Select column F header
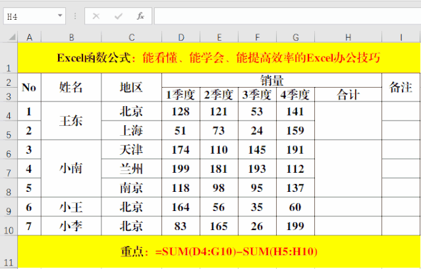 click(x=257, y=38)
